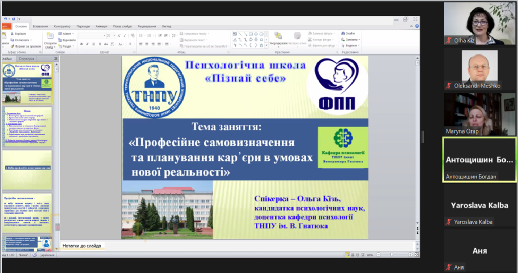Screen dimensions: 518x273
Task: Expand the shapes gallery with its More arrow
Action: (x=266, y=45)
